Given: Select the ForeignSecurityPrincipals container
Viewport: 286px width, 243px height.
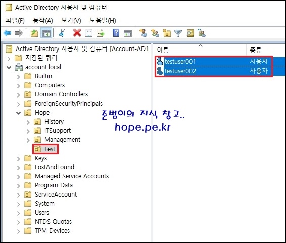Looking at the screenshot, I should click(x=69, y=104).
